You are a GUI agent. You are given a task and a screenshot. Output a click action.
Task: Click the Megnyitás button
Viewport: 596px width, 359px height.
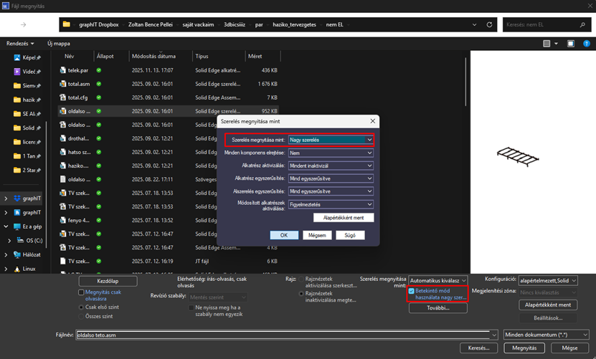pos(524,348)
